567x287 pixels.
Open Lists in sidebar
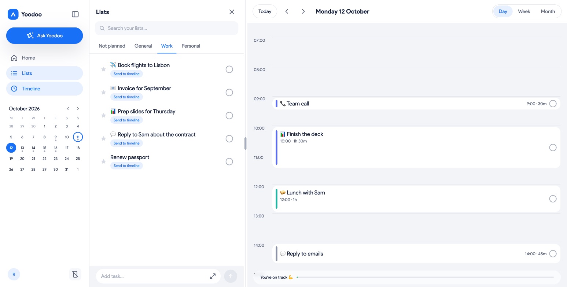44,73
